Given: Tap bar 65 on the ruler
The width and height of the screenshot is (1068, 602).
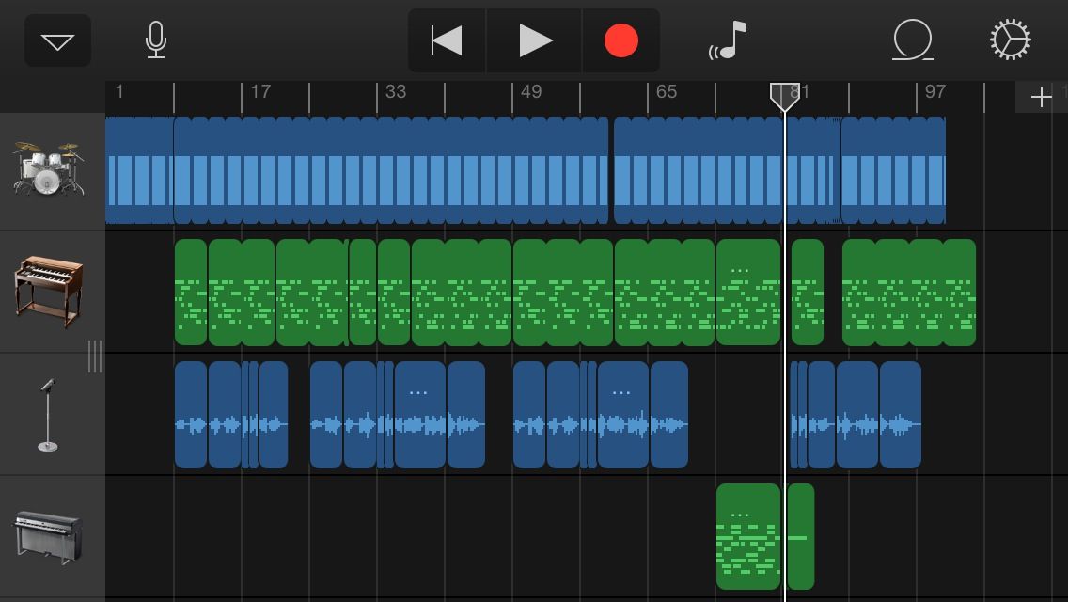Looking at the screenshot, I should 667,91.
